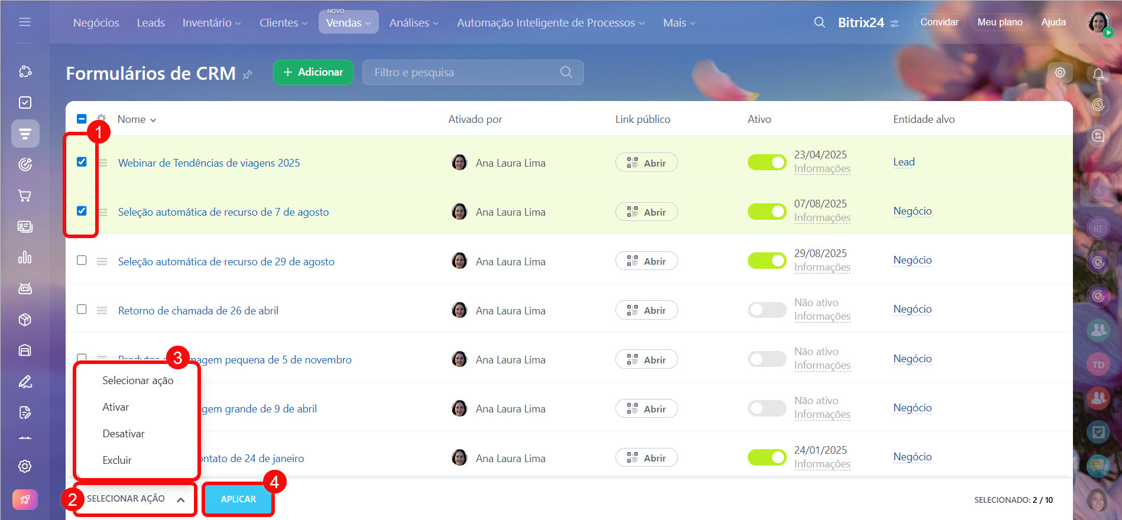1122x520 pixels.
Task: Open the grid settings gear at top right
Action: (1060, 72)
